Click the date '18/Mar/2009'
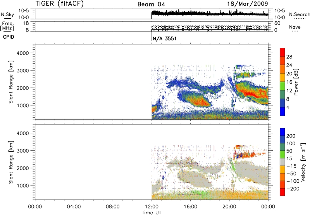Viewport: 310px width, 215px height. 248,3
